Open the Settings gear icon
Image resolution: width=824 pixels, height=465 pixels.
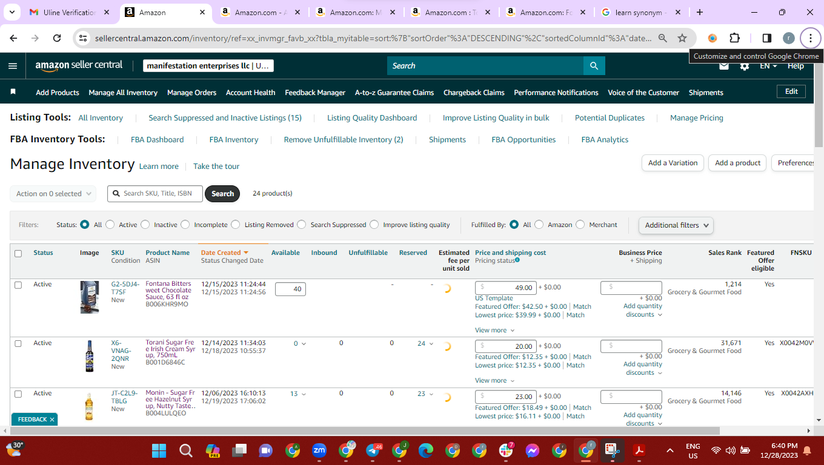tap(745, 66)
